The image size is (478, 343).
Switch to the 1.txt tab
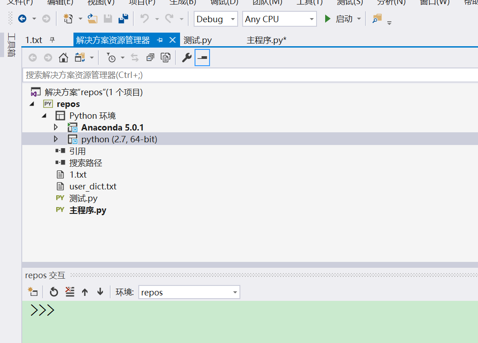34,40
